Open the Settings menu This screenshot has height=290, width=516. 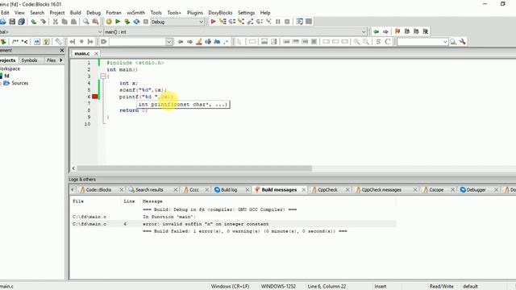coord(246,13)
